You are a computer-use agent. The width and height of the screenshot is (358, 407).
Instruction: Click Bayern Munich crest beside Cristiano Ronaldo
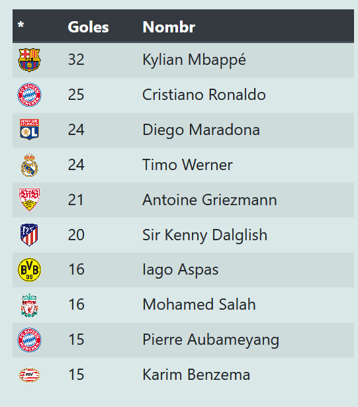click(x=29, y=95)
